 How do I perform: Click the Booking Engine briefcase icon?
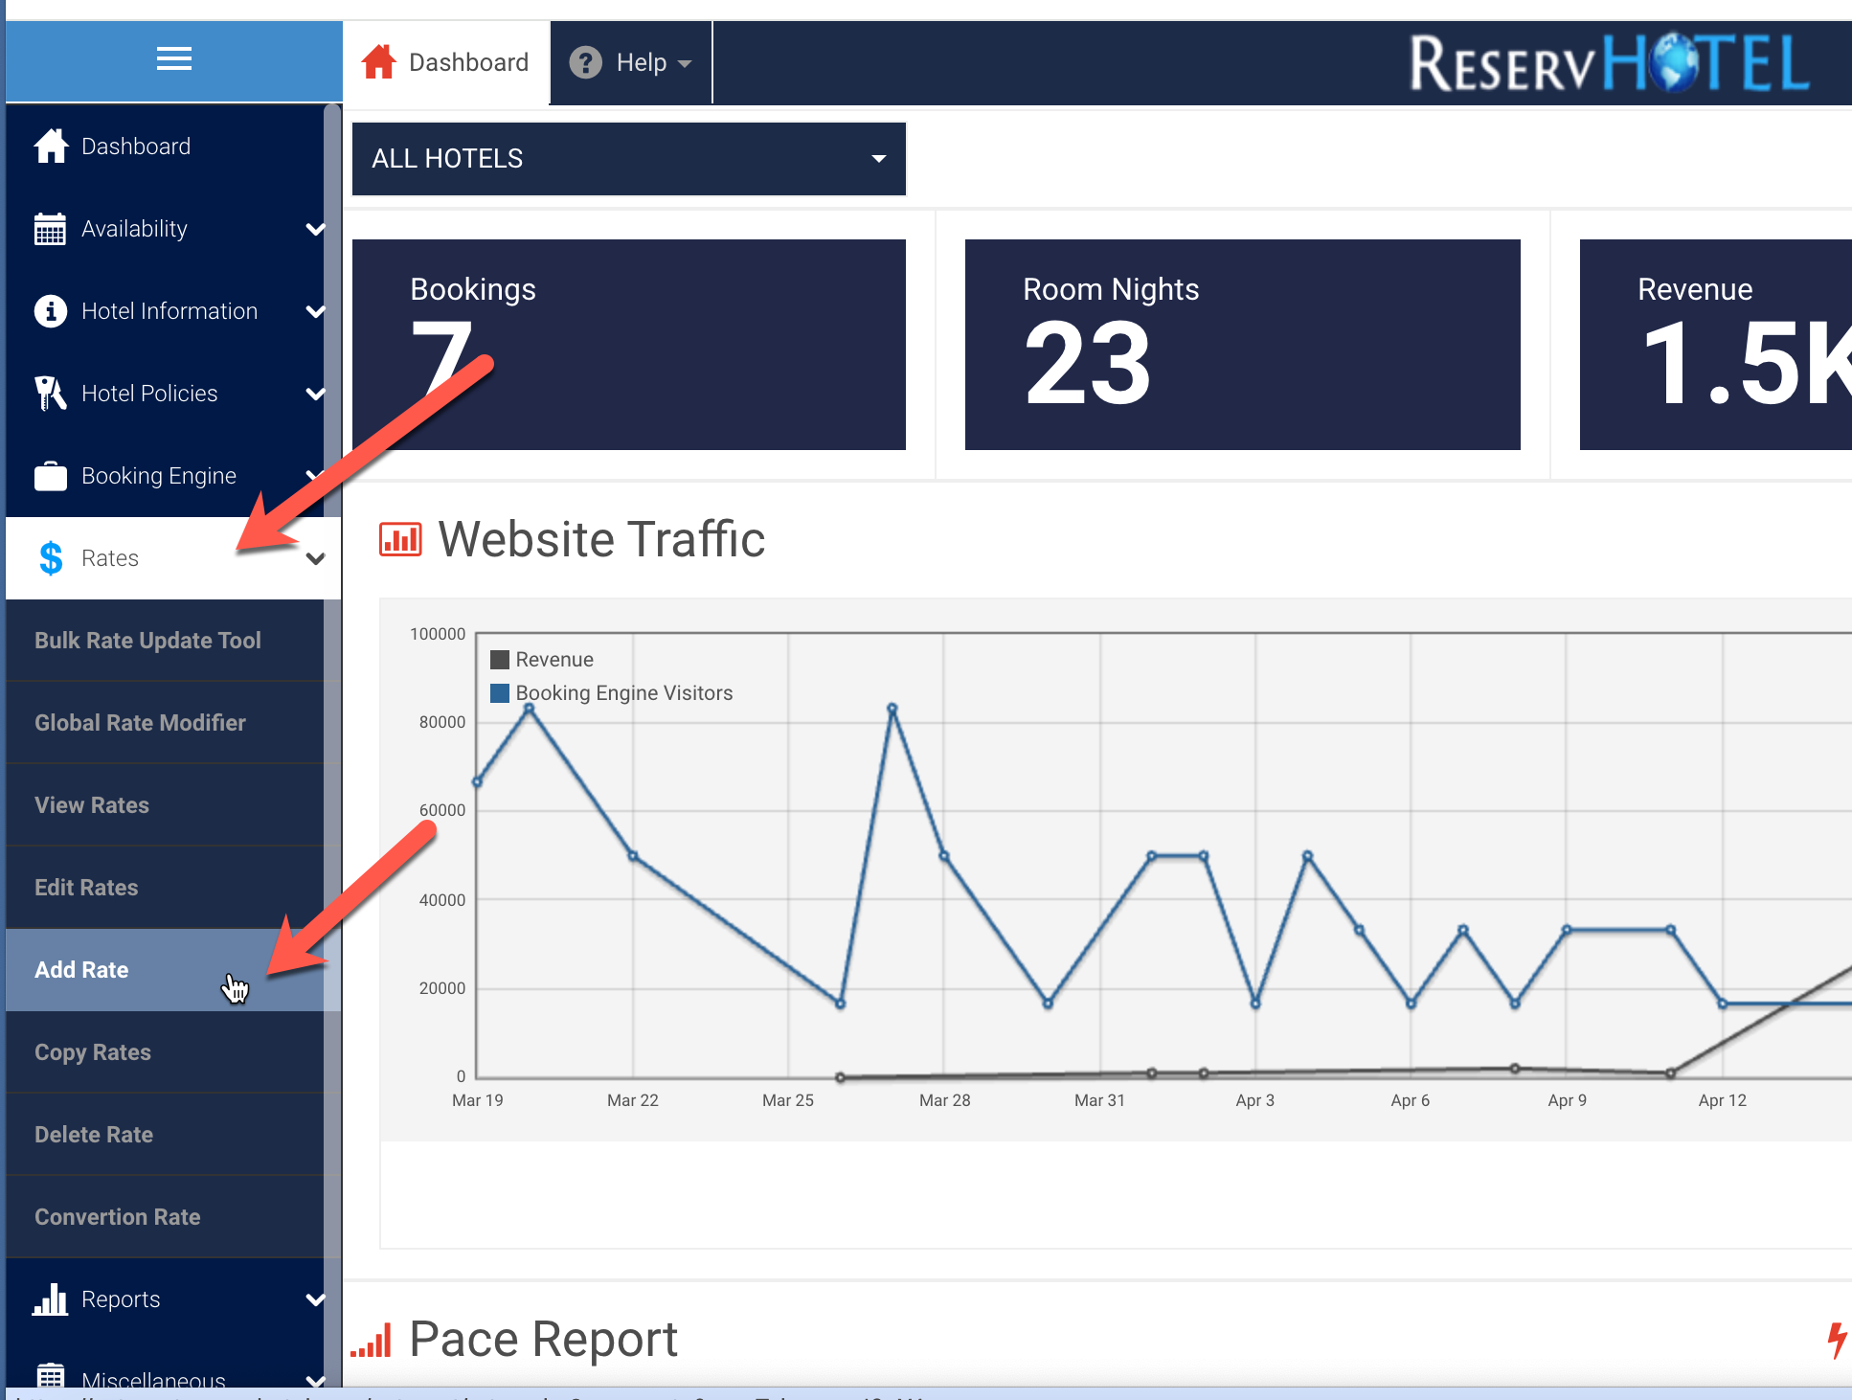click(x=50, y=476)
